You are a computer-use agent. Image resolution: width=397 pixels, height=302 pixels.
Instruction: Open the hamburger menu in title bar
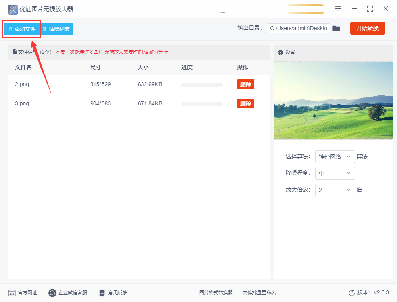point(338,8)
